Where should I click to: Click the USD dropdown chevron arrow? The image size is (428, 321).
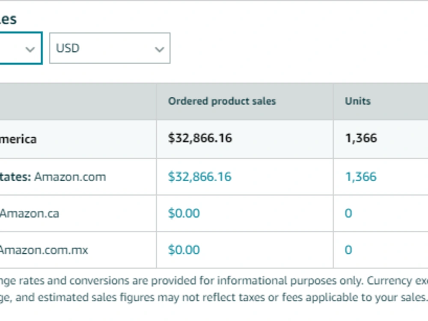159,49
